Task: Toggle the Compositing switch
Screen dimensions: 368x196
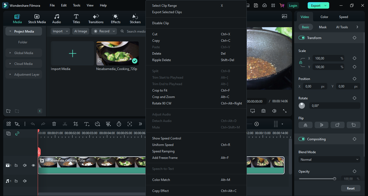Action: pos(301,139)
